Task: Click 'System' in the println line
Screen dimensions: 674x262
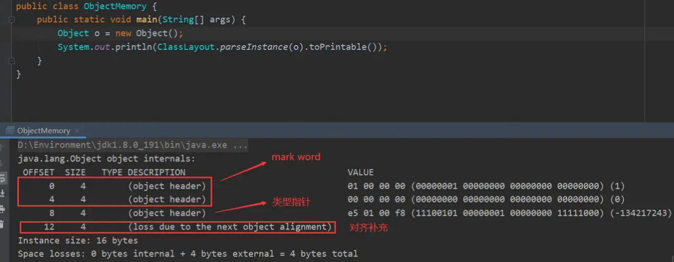Action: [73, 47]
